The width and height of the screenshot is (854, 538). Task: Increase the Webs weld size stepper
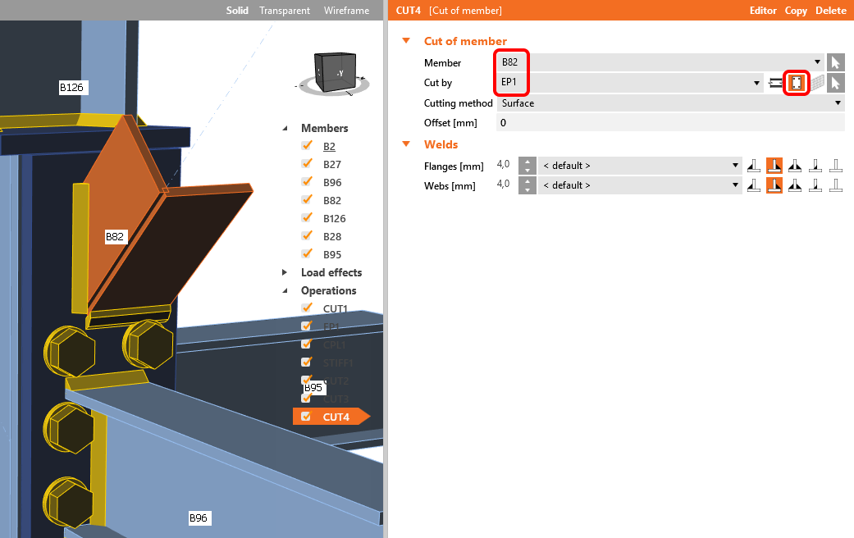[x=527, y=181]
